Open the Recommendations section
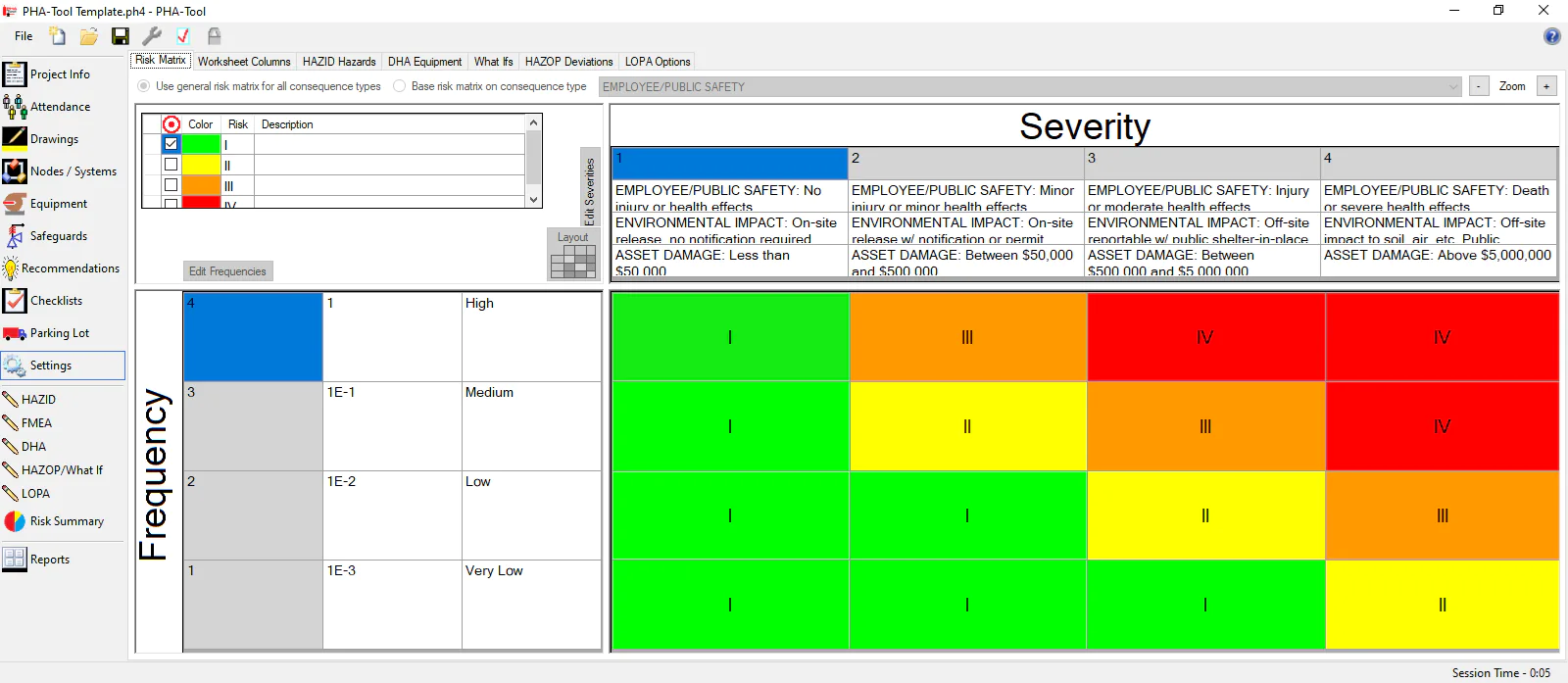This screenshot has width=1568, height=683. click(x=61, y=268)
